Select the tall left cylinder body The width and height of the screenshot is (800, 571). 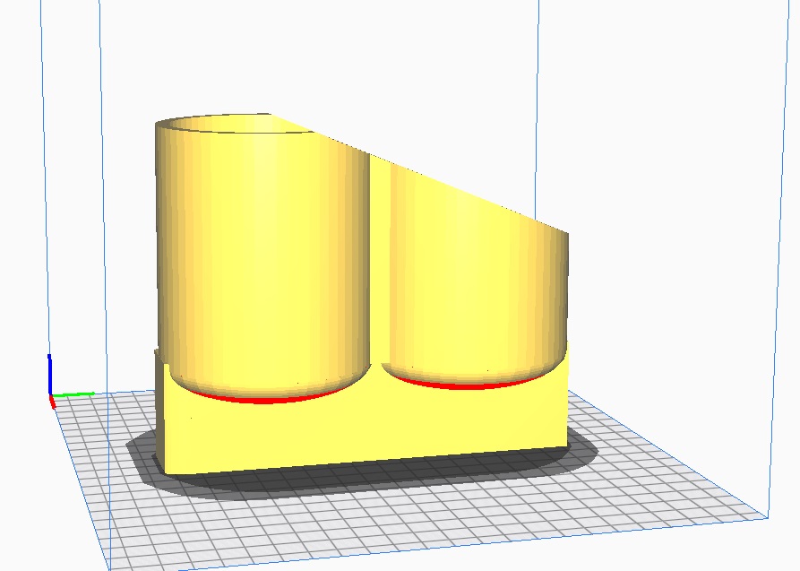(260, 260)
